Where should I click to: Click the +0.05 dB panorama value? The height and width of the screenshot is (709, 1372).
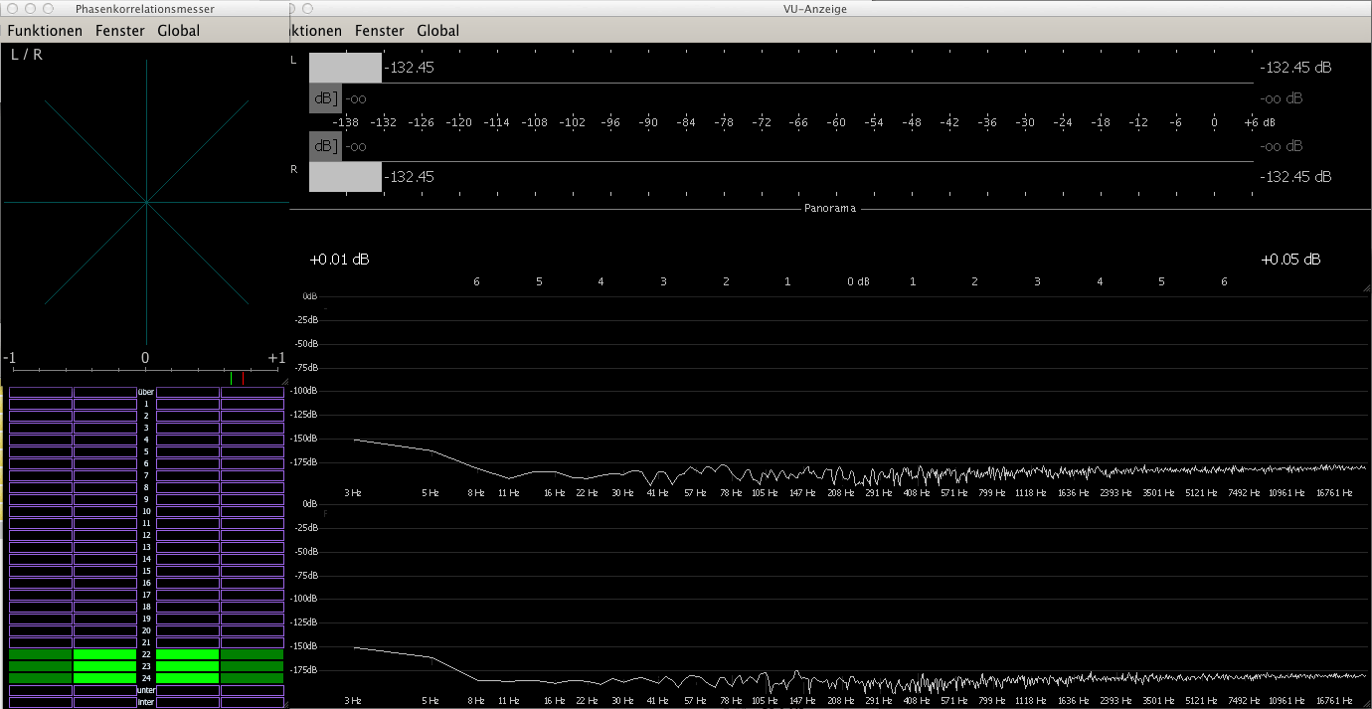[x=1290, y=260]
